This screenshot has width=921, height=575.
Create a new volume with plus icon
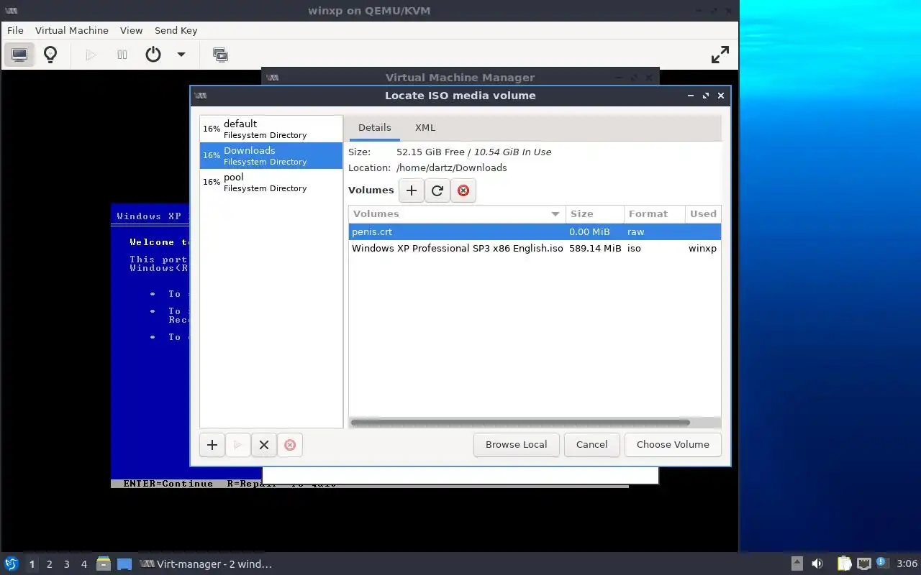click(x=412, y=190)
